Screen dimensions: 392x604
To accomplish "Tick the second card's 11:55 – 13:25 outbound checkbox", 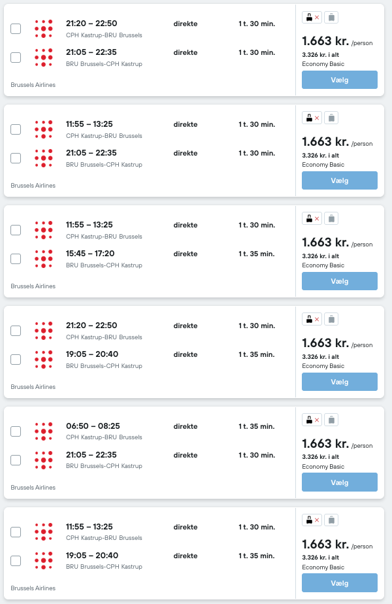I will click(x=16, y=129).
